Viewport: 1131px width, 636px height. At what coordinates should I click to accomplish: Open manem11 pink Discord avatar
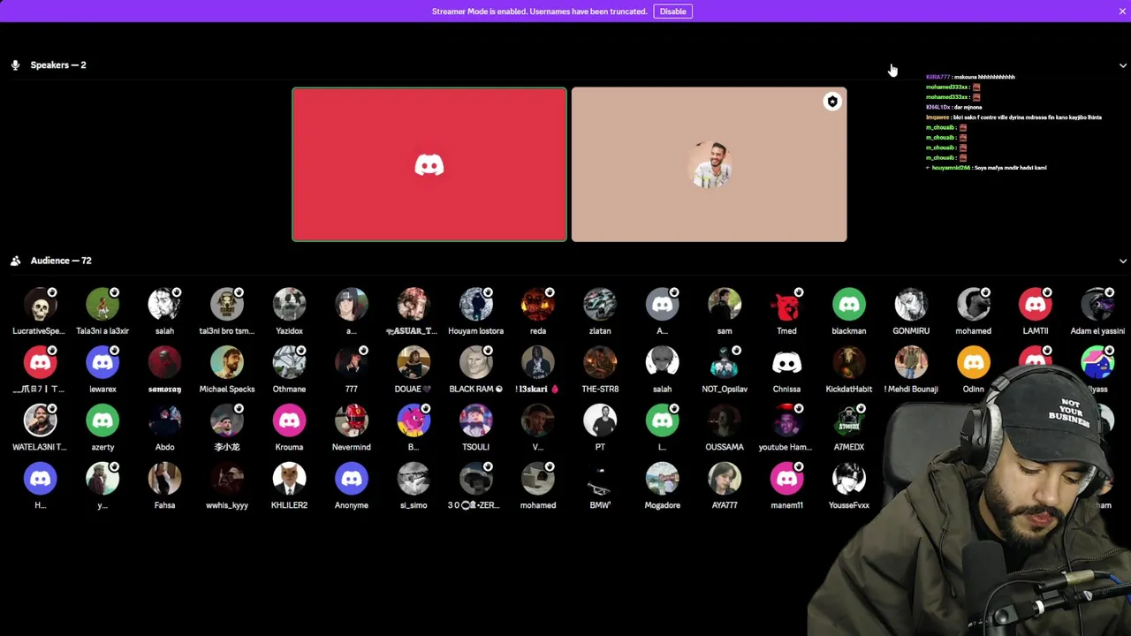tap(786, 480)
